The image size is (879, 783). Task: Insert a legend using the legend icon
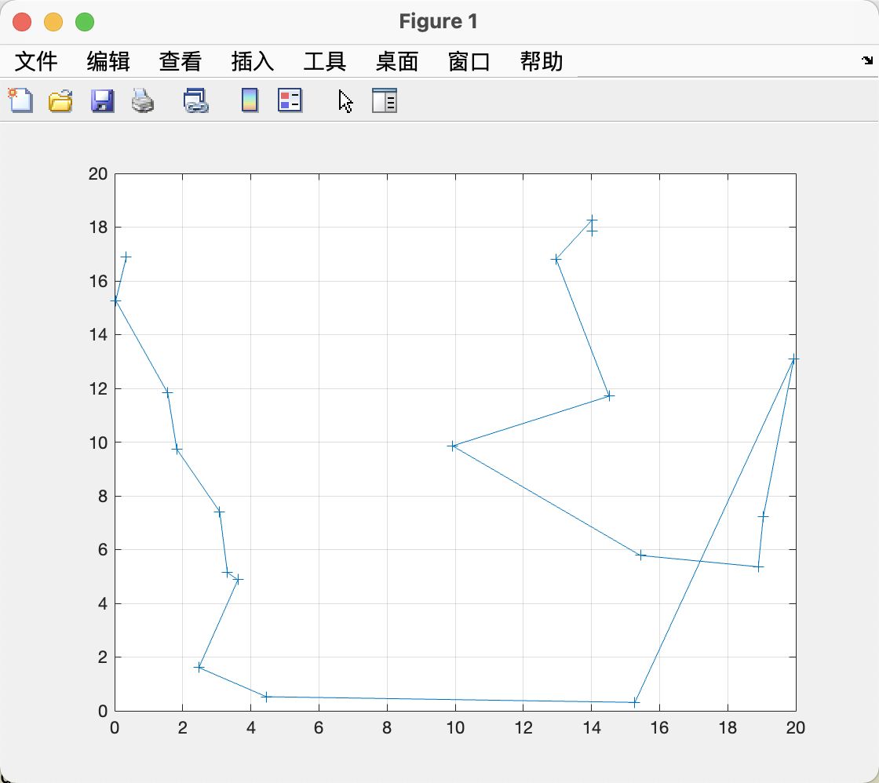(290, 100)
